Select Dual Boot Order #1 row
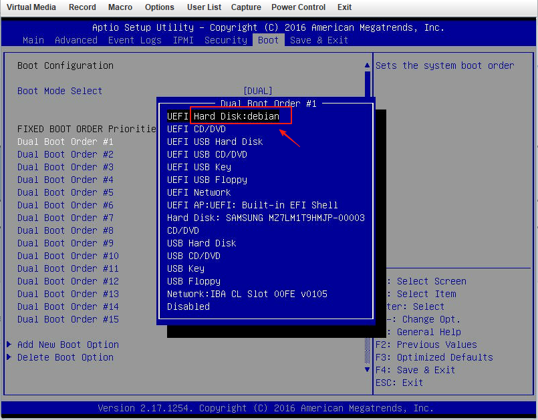This screenshot has height=420, width=538. pos(65,142)
